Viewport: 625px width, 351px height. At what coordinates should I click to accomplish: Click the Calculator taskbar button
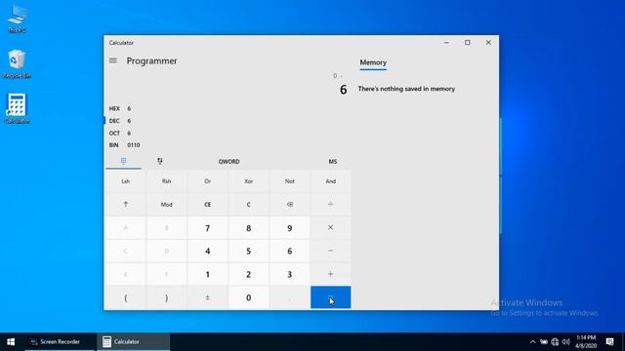pos(133,342)
